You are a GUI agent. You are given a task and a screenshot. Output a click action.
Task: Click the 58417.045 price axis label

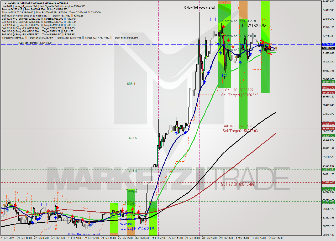328,105
